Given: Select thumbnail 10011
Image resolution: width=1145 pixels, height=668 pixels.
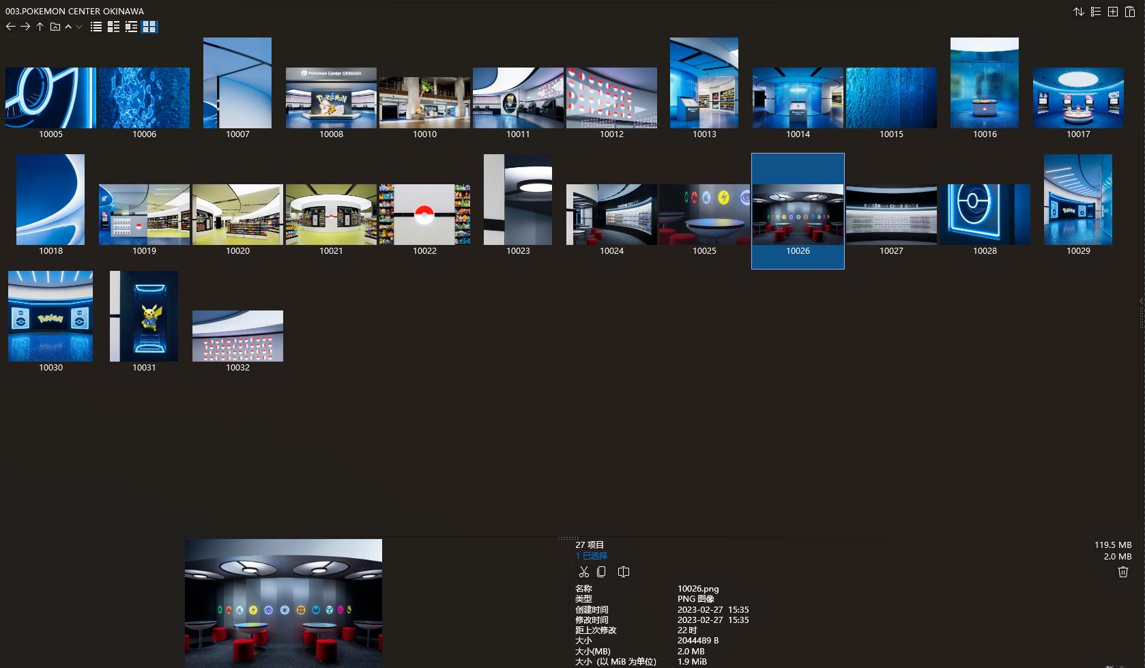Looking at the screenshot, I should [x=518, y=98].
